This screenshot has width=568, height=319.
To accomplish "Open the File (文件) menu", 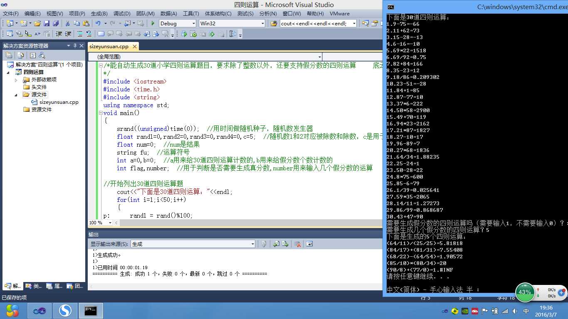I will tap(10, 14).
